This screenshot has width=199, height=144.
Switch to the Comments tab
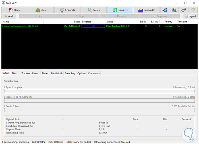tap(94, 73)
